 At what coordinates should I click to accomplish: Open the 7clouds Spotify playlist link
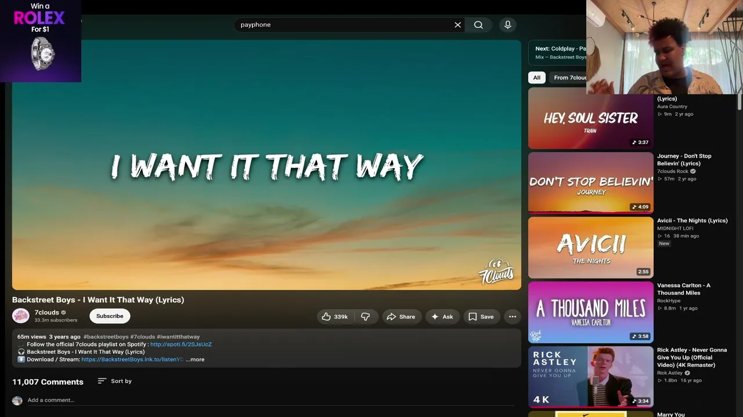[x=181, y=344]
